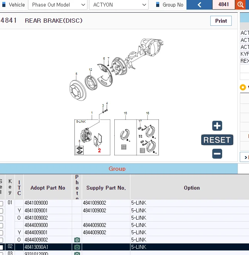Zoom in diagram with plus button
The width and height of the screenshot is (249, 255).
click(217, 126)
